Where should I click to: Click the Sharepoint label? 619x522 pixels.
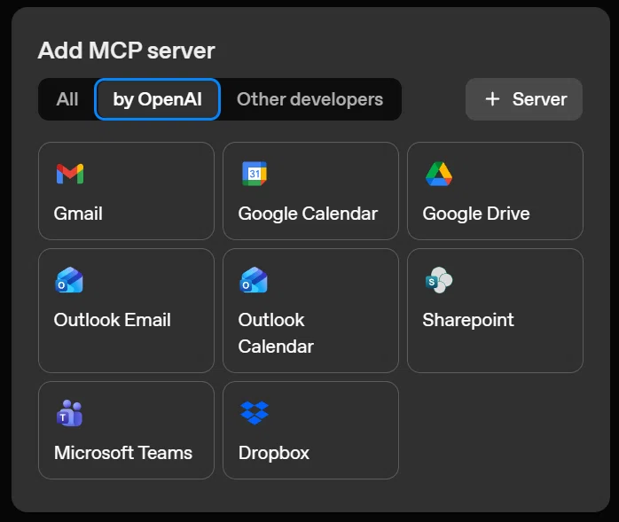pyautogui.click(x=468, y=321)
